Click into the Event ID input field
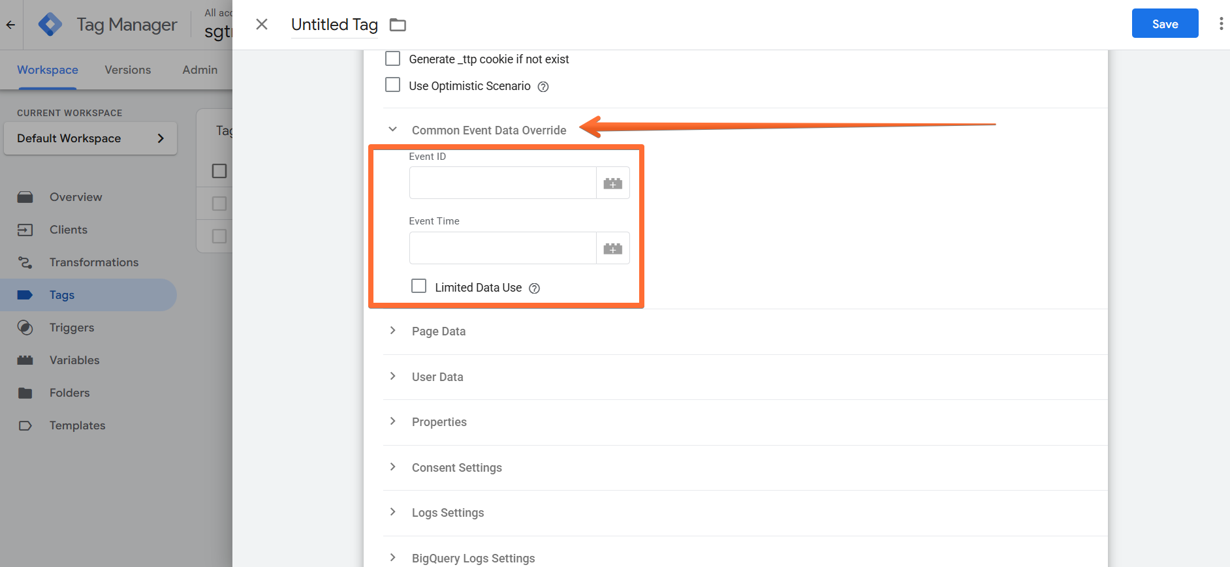Image resolution: width=1230 pixels, height=567 pixels. point(503,183)
